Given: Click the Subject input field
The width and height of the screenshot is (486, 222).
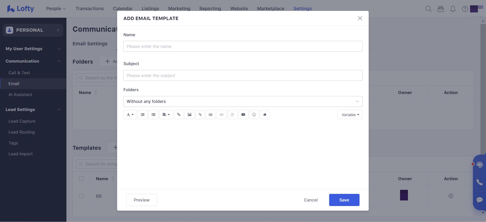Looking at the screenshot, I should coord(243,76).
